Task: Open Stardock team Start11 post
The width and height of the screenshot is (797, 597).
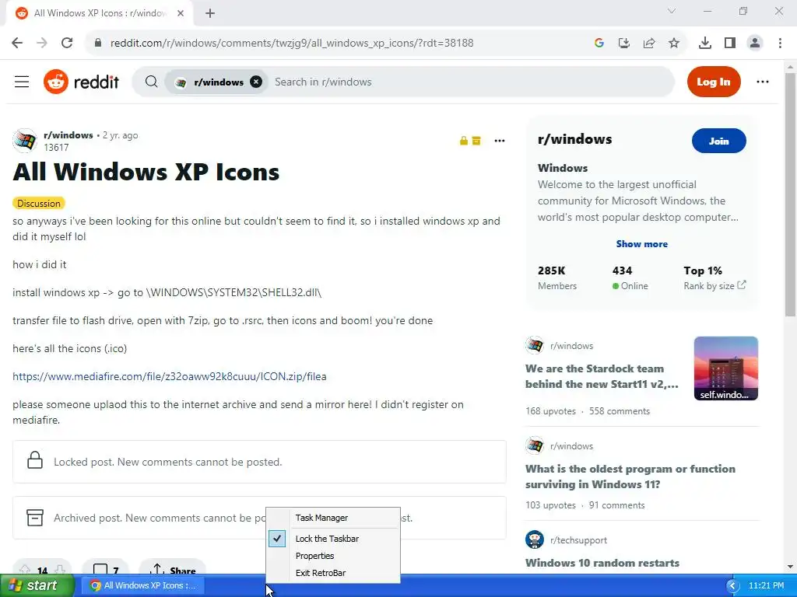Action: click(x=602, y=376)
